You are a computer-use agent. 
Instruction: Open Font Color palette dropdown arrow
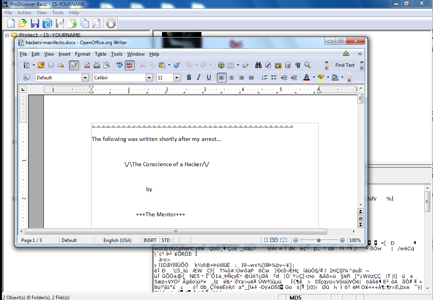tap(314, 77)
